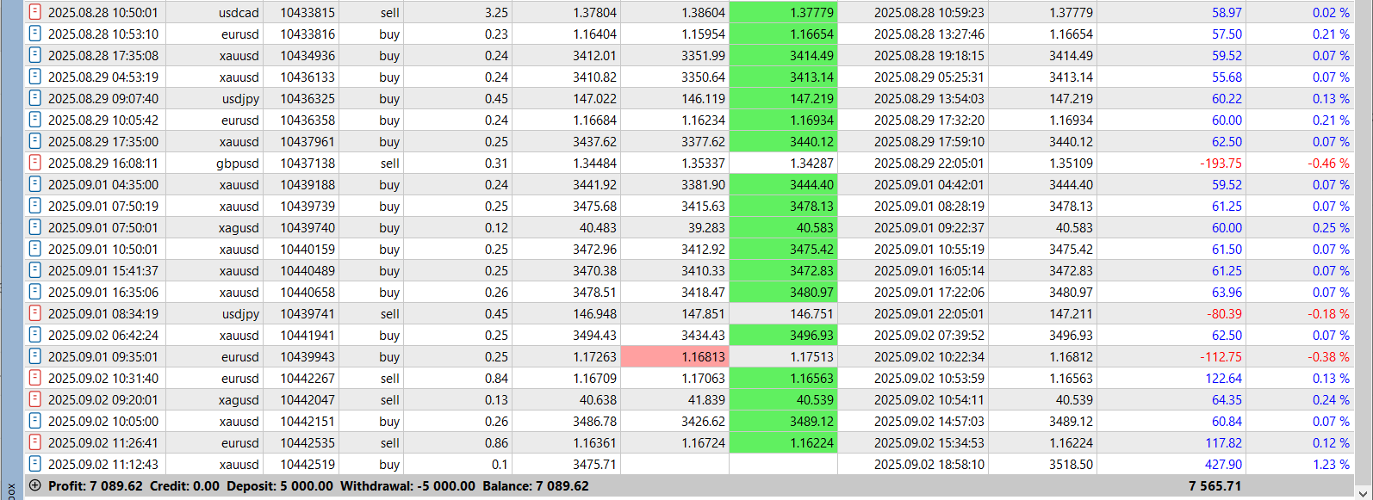Click the order icon for ticket 10440489

(35, 270)
